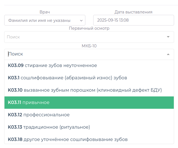Pick K03.10 вызванное зубным порошком
Screen dimensions: 178x148
(x=85, y=90)
